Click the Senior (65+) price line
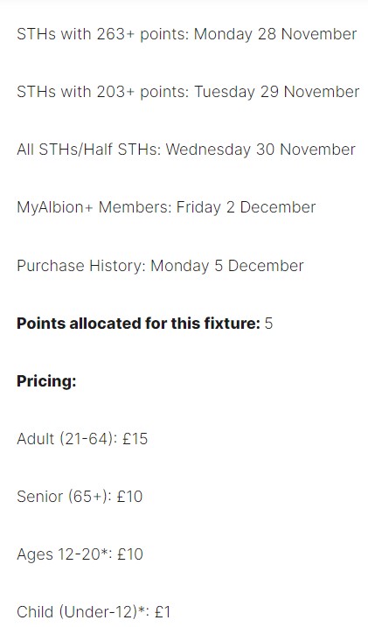The image size is (368, 627). click(x=80, y=496)
